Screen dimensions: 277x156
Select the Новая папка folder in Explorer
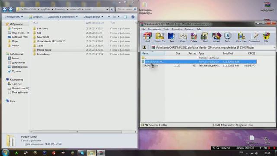(44, 50)
